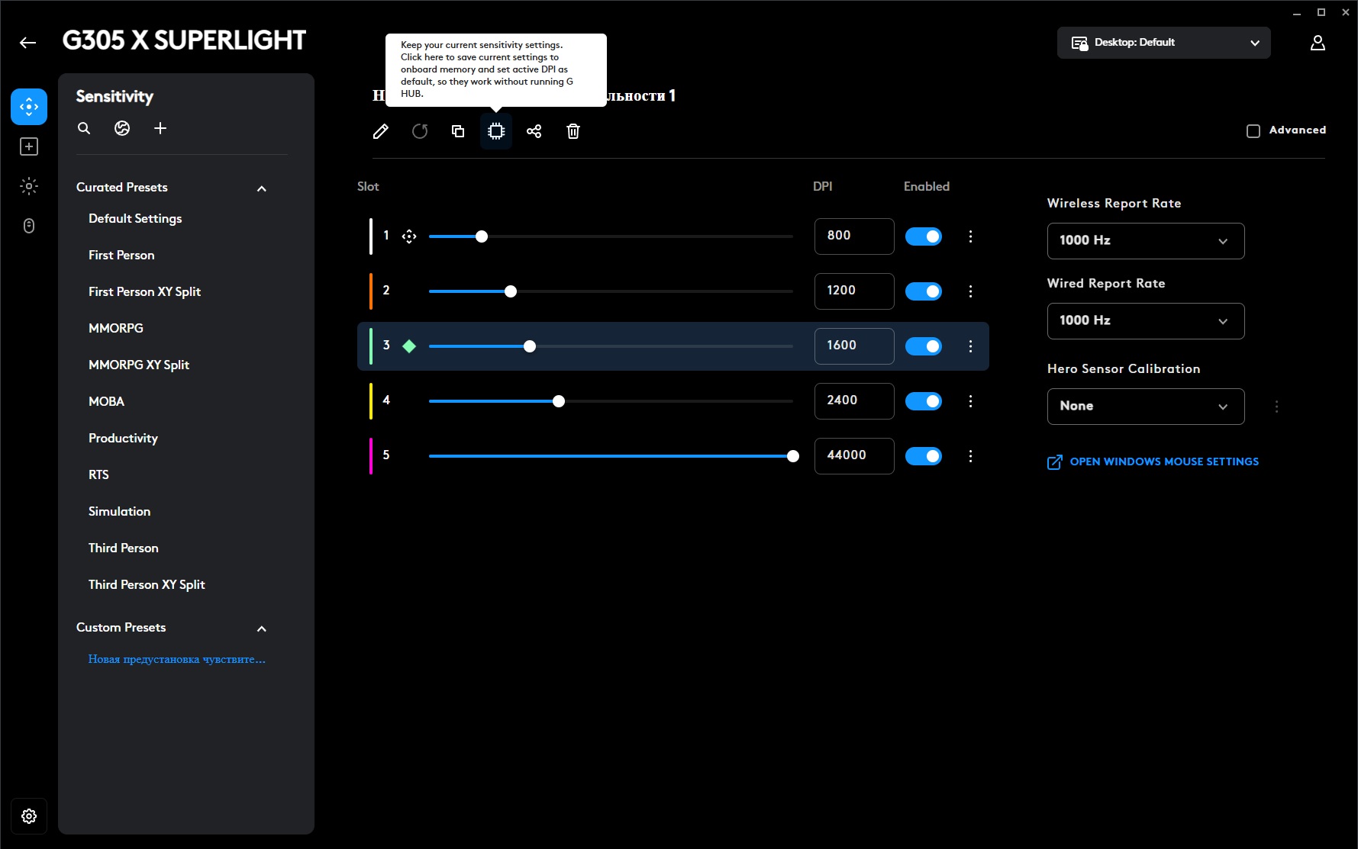Open Windows Mouse Settings link
The width and height of the screenshot is (1358, 849).
[x=1153, y=462]
